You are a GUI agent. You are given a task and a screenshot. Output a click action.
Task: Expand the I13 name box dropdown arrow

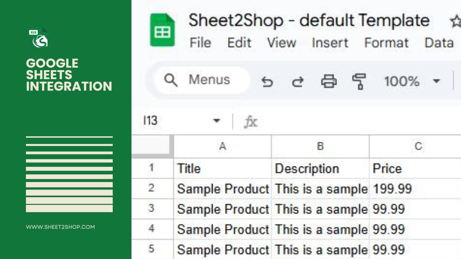[x=216, y=121]
